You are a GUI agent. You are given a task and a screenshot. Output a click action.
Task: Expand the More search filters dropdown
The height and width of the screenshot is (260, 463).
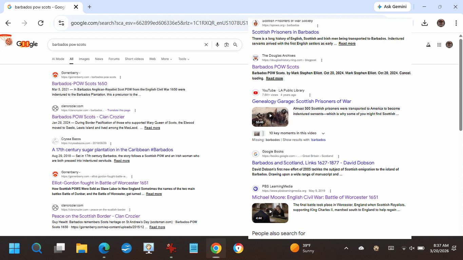(x=167, y=59)
